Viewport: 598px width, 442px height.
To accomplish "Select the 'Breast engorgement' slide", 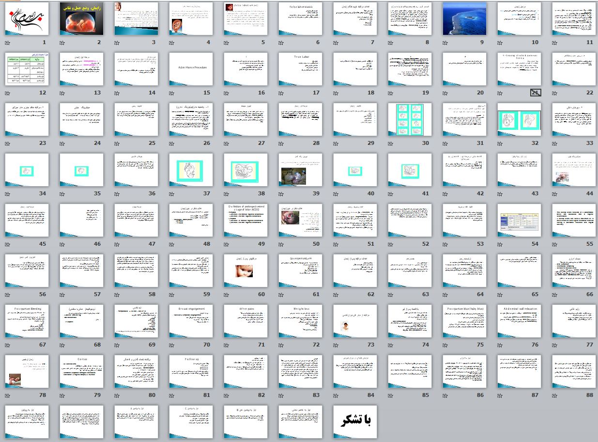I will pyautogui.click(x=191, y=321).
